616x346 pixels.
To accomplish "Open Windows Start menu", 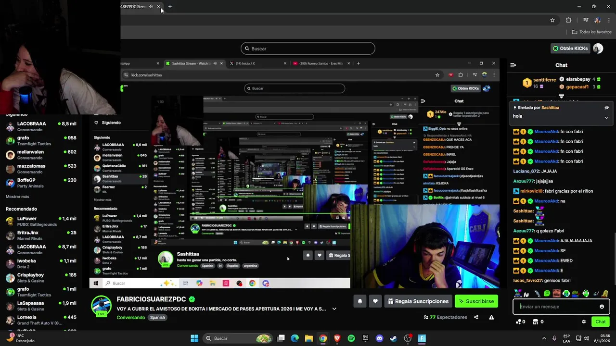I will (x=194, y=338).
